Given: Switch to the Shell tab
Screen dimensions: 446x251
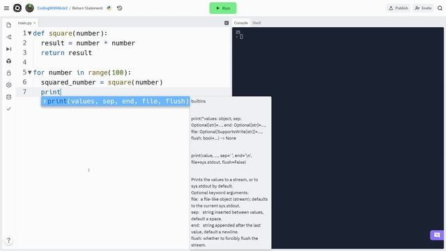Looking at the screenshot, I should pos(256,23).
